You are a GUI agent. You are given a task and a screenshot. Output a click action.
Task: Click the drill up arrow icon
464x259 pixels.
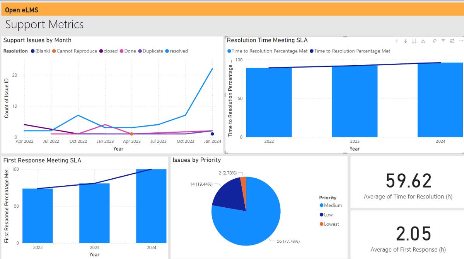[396, 41]
